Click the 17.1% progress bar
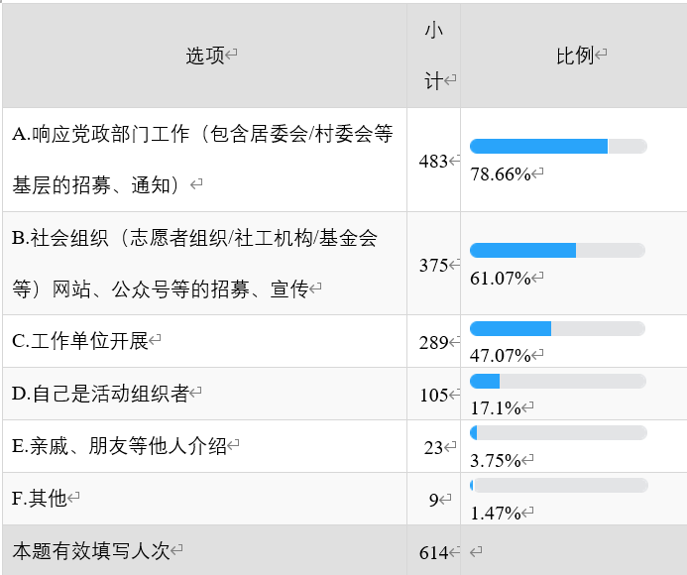The width and height of the screenshot is (687, 575). pos(558,381)
